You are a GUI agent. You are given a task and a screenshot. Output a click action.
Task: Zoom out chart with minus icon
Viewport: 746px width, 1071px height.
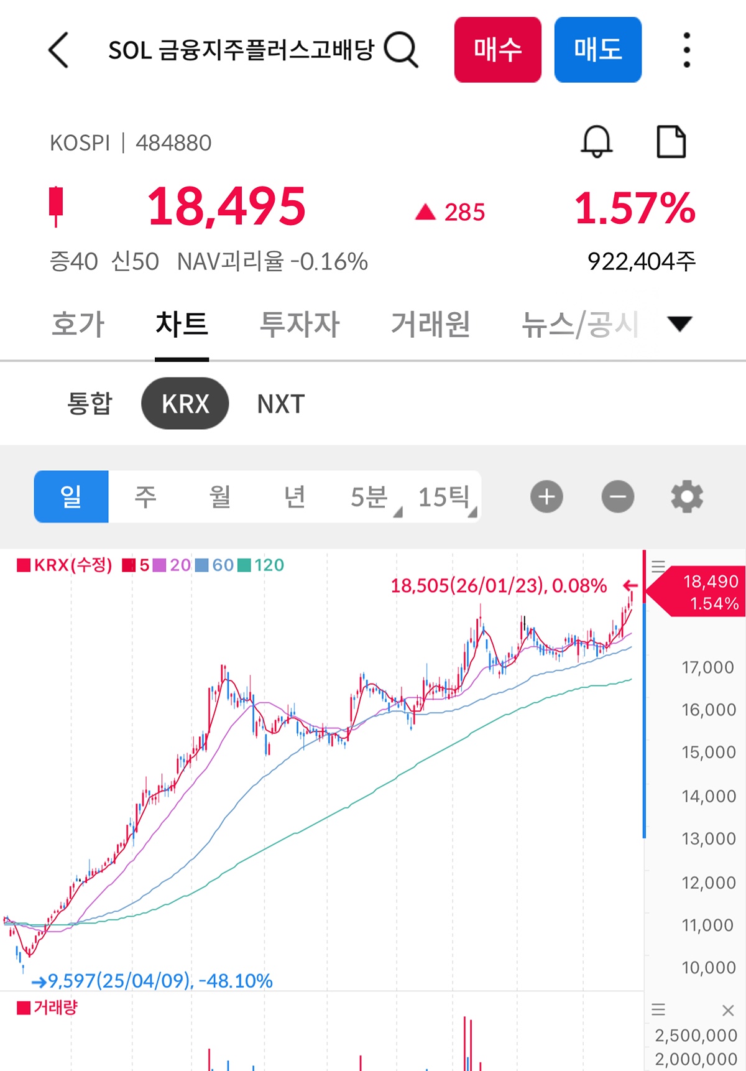point(618,496)
